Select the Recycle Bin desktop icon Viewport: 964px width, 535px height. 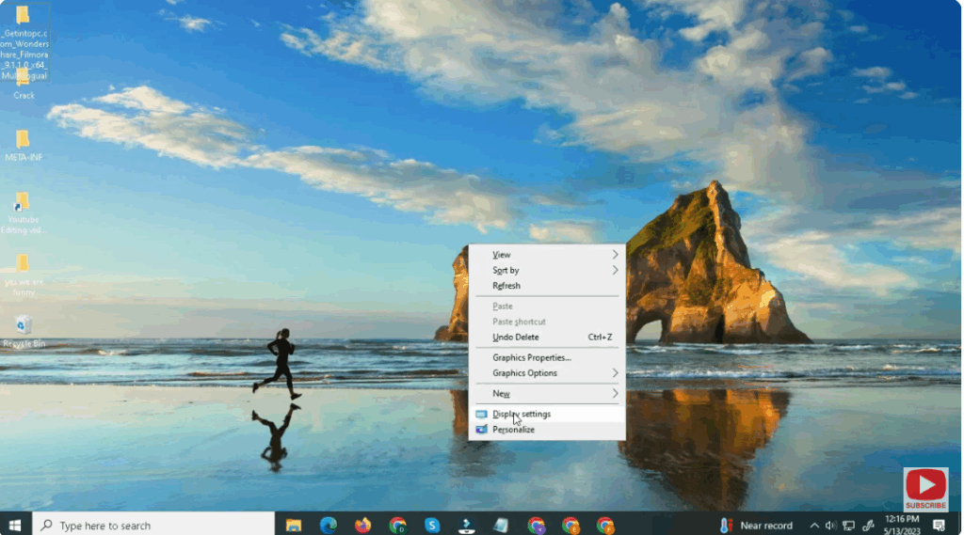tap(24, 332)
